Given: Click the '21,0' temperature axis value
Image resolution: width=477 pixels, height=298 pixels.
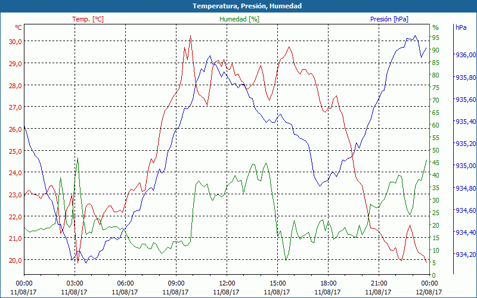Looking at the screenshot, I should coord(16,238).
